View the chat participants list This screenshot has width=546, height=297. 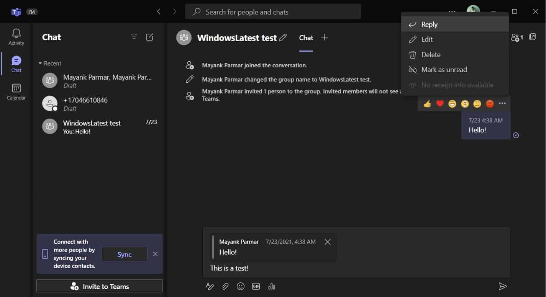(516, 37)
